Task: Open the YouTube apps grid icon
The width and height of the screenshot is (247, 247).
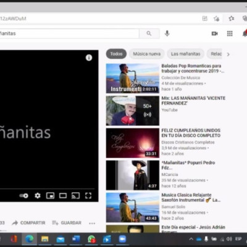Action: click(230, 33)
